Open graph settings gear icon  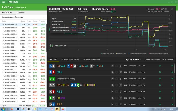[172, 9]
